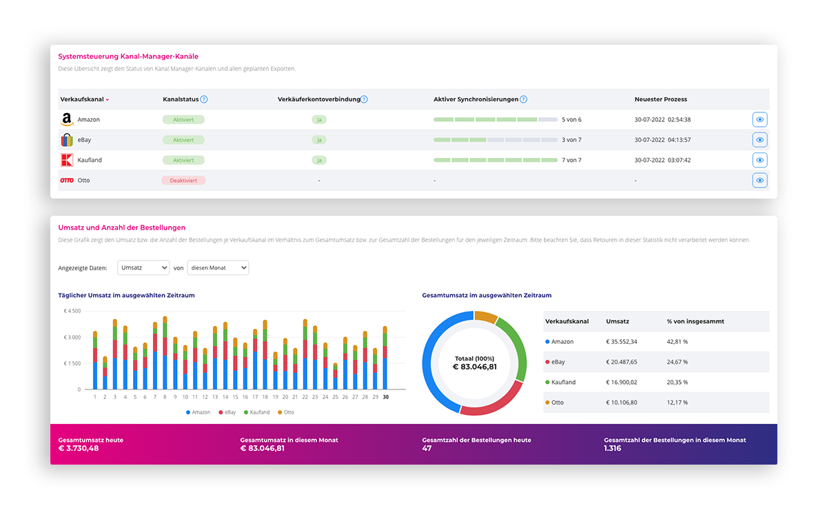Click the eBay 'Ja' connection badge
This screenshot has height=517, width=827.
(x=318, y=140)
